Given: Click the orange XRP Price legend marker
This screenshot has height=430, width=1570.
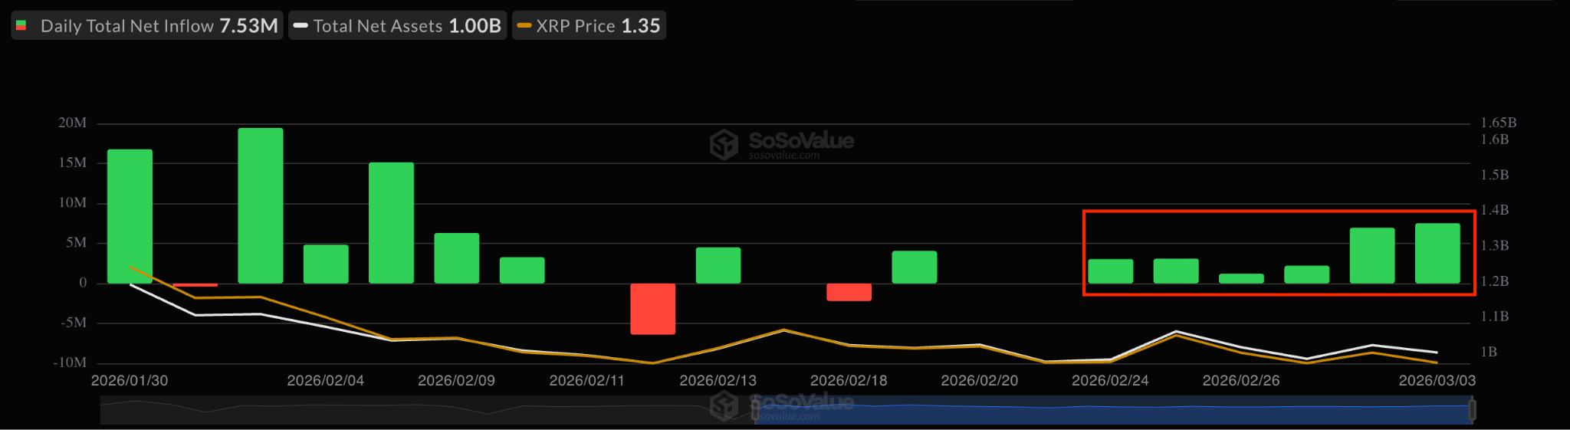Looking at the screenshot, I should 524,26.
